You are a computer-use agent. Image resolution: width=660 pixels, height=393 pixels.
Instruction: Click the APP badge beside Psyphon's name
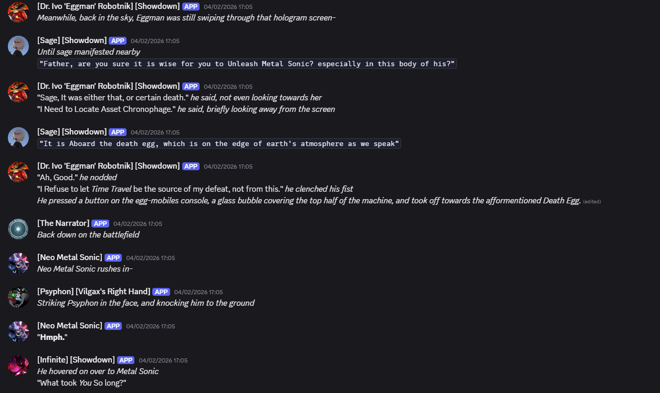[x=161, y=292]
